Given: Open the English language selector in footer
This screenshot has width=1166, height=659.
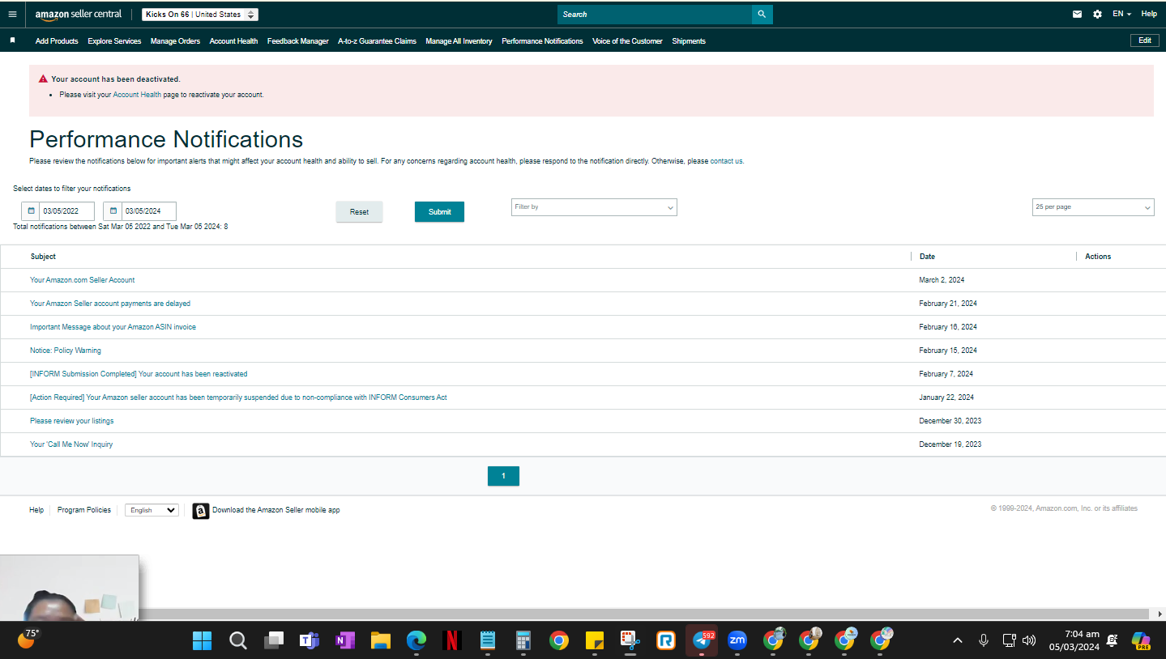Looking at the screenshot, I should point(152,510).
